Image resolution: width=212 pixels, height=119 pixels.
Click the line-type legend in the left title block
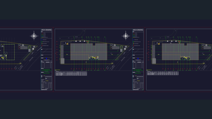(45, 35)
